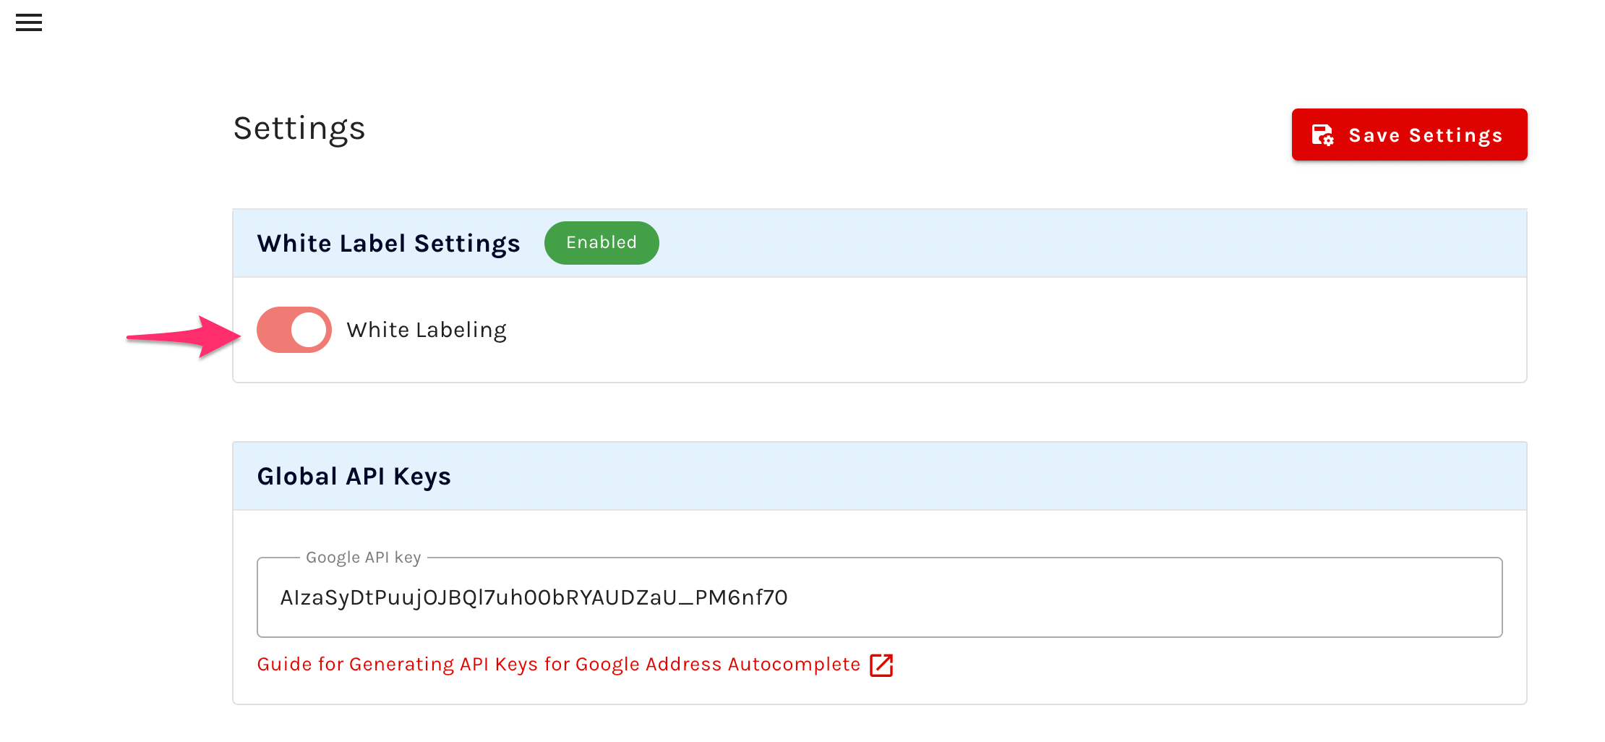The width and height of the screenshot is (1605, 742).
Task: Click the word "Autocomplete" in the guide link
Action: [x=794, y=665]
